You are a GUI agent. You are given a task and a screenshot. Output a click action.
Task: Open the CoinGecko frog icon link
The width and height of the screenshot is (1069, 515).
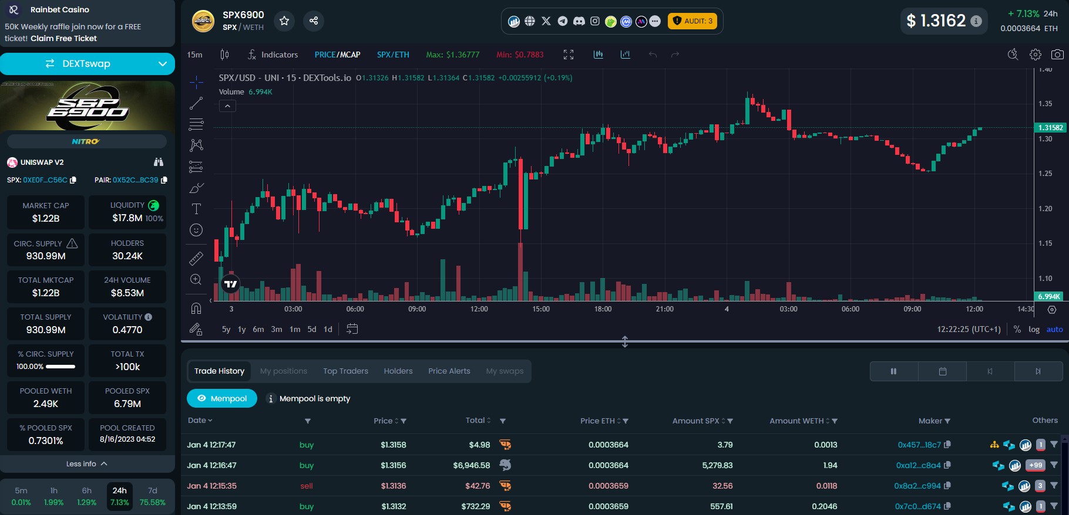(611, 22)
